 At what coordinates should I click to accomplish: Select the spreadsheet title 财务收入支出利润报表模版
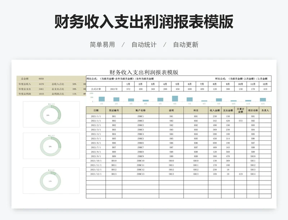pos(144,72)
